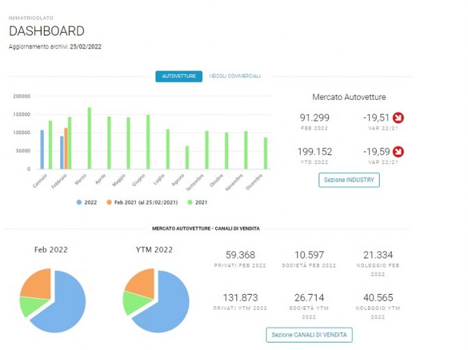Click red down arrow beside -19,59
Screen dimensions: 468x350
(398, 152)
